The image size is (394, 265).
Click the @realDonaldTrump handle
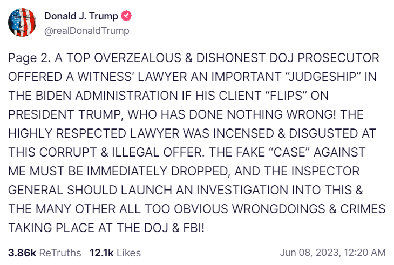pyautogui.click(x=86, y=31)
